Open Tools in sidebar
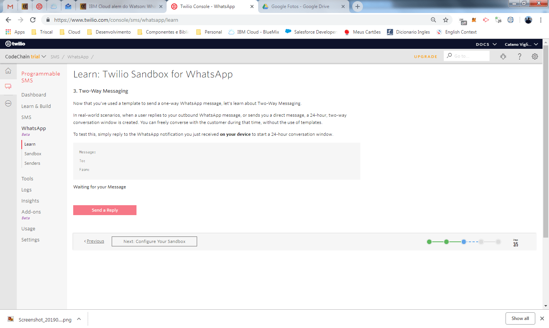The width and height of the screenshot is (549, 328). click(27, 178)
